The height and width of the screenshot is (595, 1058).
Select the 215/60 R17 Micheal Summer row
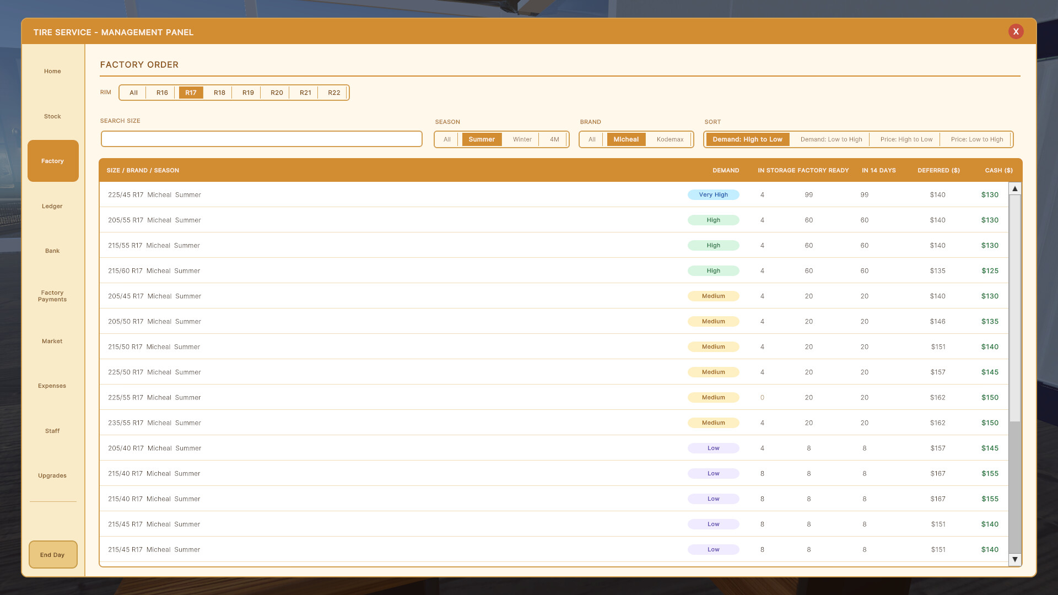pyautogui.click(x=554, y=271)
